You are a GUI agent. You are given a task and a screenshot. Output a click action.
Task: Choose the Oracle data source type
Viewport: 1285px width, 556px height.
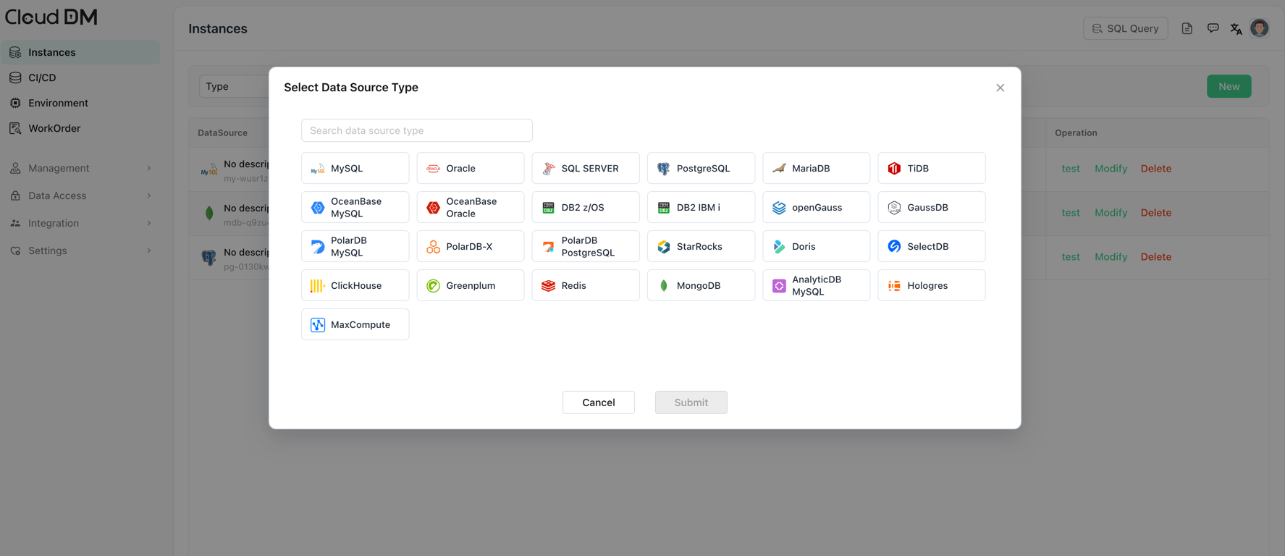pos(471,168)
